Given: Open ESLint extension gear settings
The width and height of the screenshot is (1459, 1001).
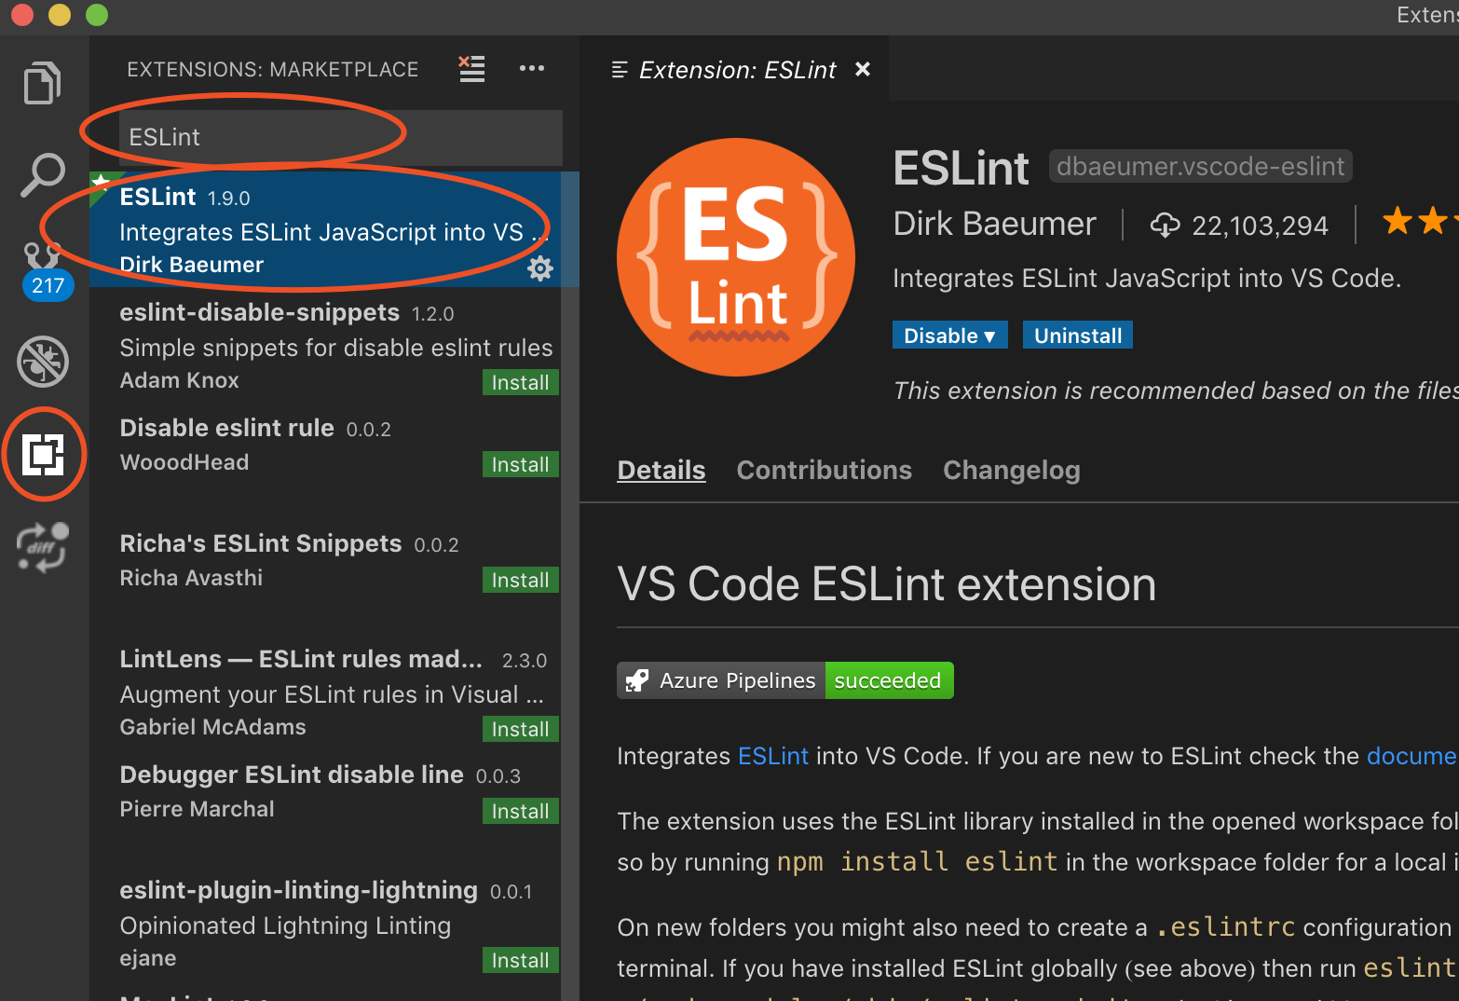Looking at the screenshot, I should click(540, 268).
